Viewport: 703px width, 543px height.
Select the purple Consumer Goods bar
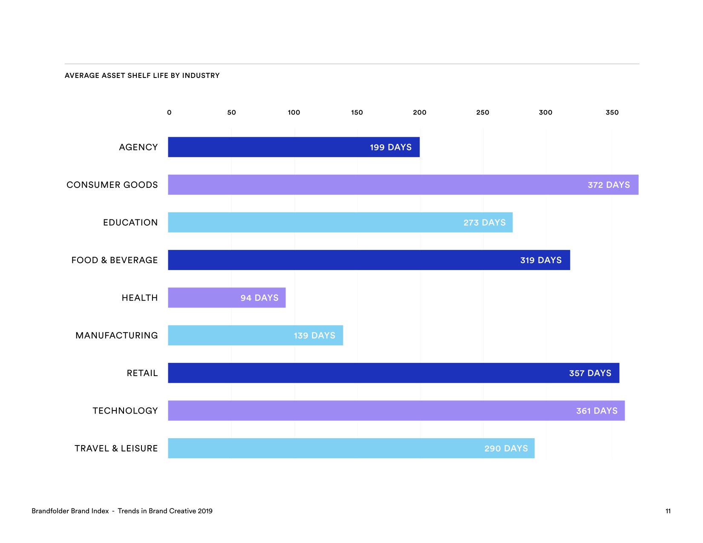coord(403,185)
